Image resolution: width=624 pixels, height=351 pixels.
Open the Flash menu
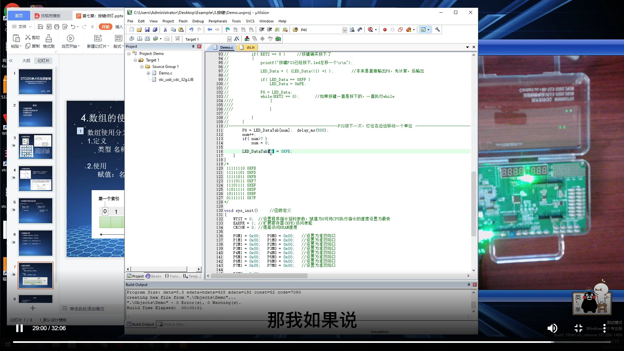pyautogui.click(x=183, y=21)
